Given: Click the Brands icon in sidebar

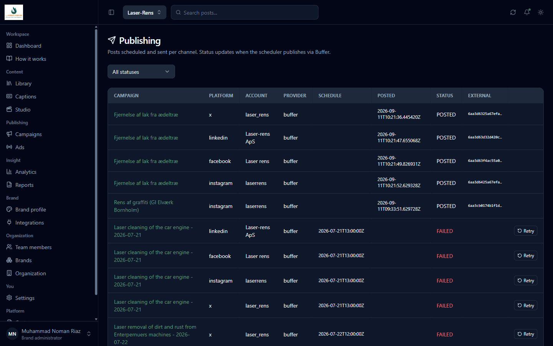Looking at the screenshot, I should [x=9, y=260].
